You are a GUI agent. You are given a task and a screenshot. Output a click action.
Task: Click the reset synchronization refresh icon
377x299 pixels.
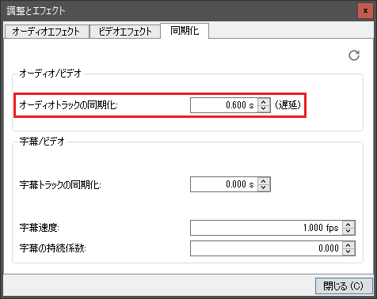pyautogui.click(x=354, y=55)
